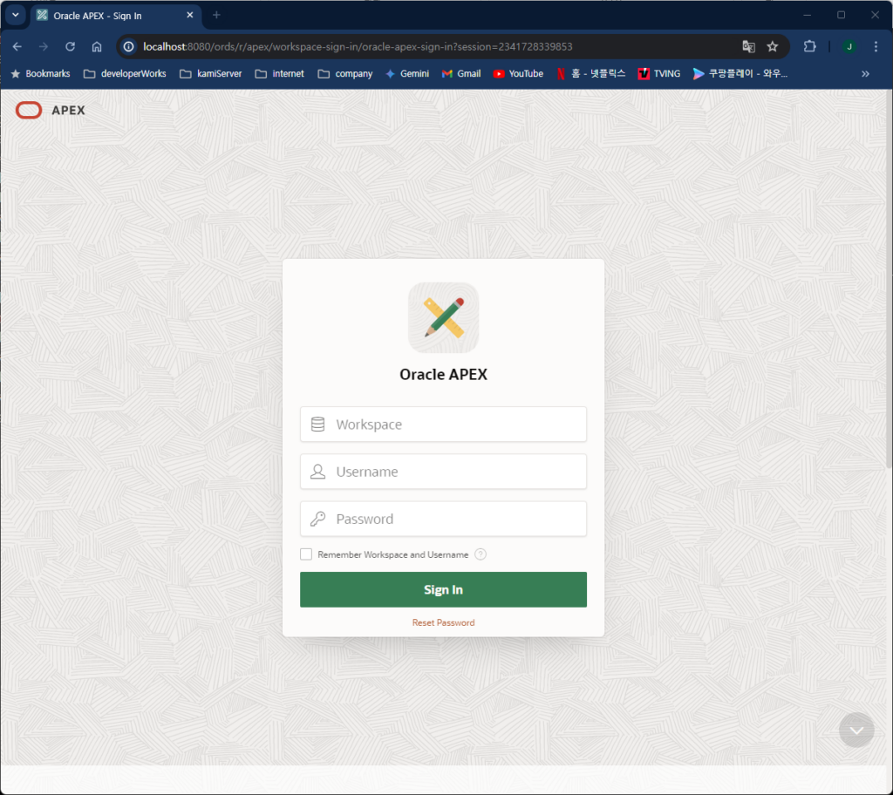Click the Oracle APEX logo in header

point(29,110)
